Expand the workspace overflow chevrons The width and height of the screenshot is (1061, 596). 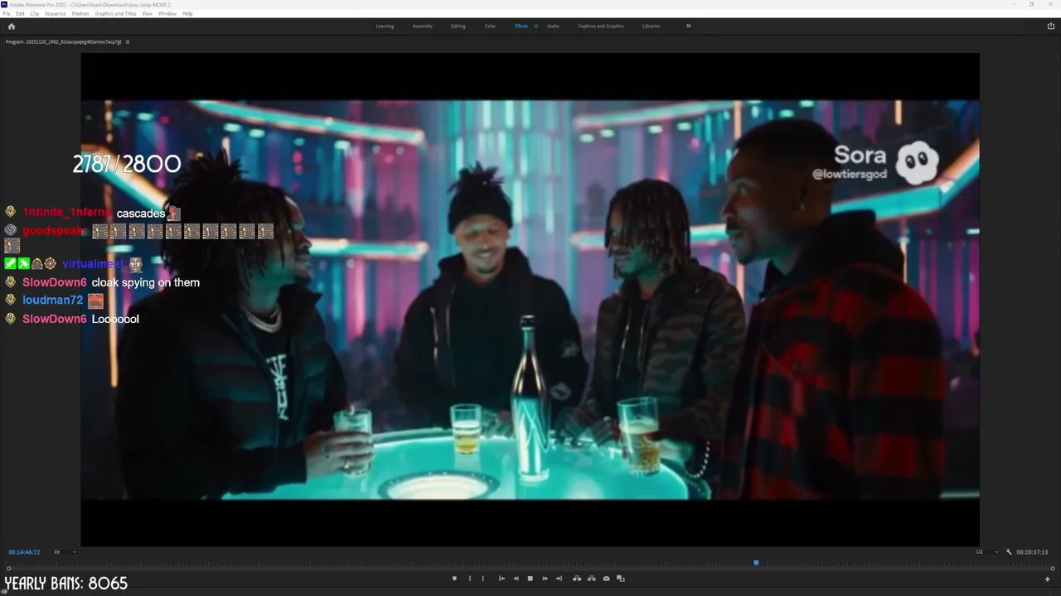[688, 26]
